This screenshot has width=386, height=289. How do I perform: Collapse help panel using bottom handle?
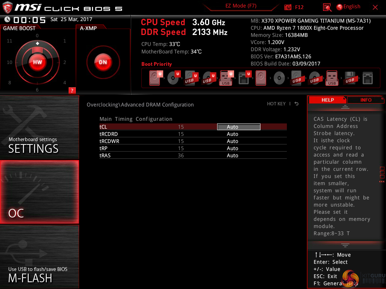click(x=345, y=245)
